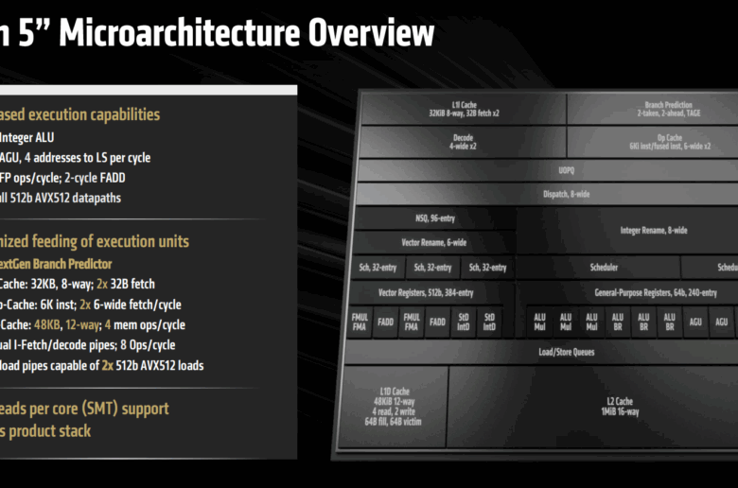
Task: Select the execution capabilities heading
Action: point(80,114)
